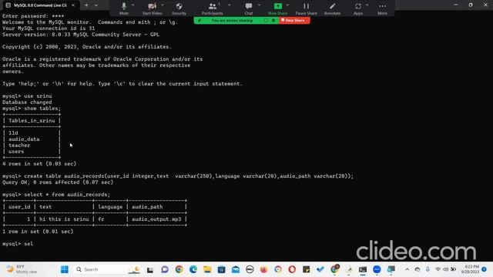Image resolution: width=493 pixels, height=277 pixels.
Task: Show hidden system tray icons chevron
Action: (407, 269)
